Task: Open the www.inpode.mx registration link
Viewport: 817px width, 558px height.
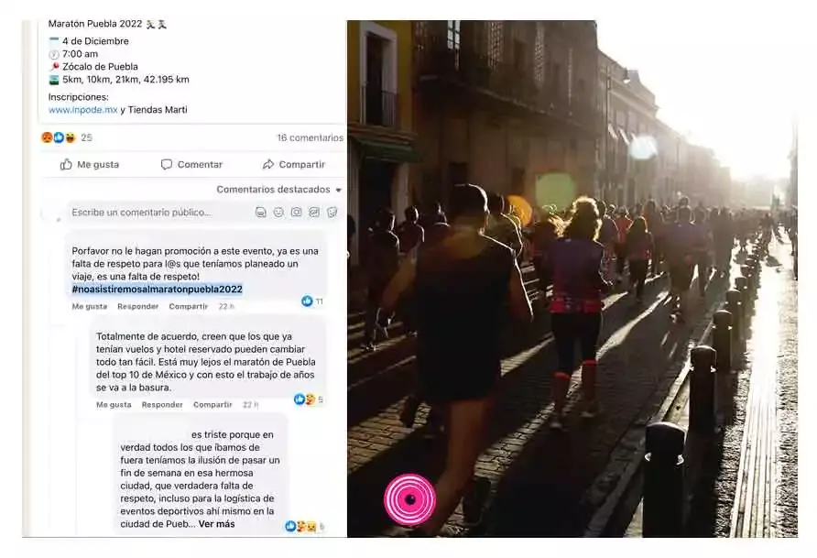Action: pos(82,110)
